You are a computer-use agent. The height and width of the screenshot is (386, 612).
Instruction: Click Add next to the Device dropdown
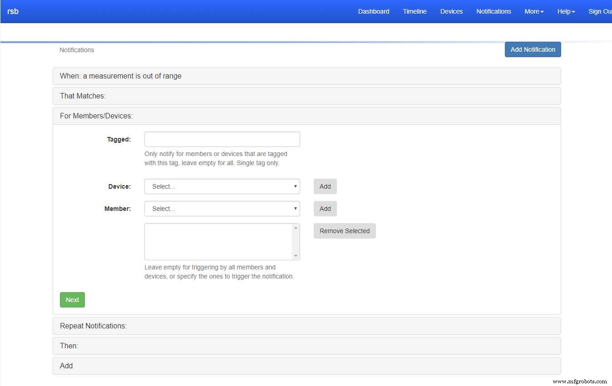coord(325,186)
